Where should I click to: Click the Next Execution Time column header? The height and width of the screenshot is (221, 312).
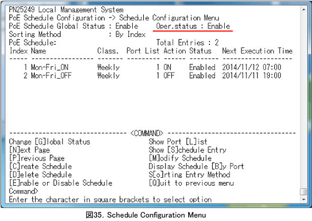click(x=258, y=51)
